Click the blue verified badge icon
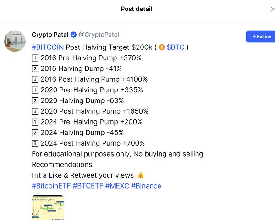 73,35
